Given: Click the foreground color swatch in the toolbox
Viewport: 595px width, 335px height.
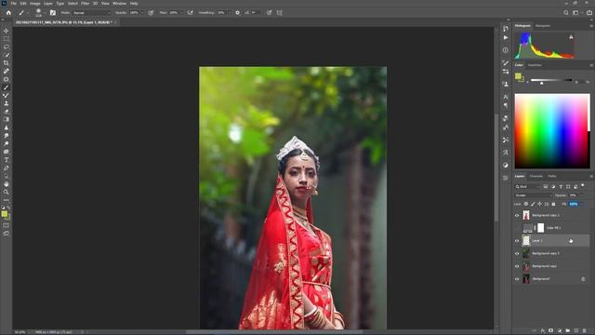Looking at the screenshot, I should pyautogui.click(x=4, y=214).
